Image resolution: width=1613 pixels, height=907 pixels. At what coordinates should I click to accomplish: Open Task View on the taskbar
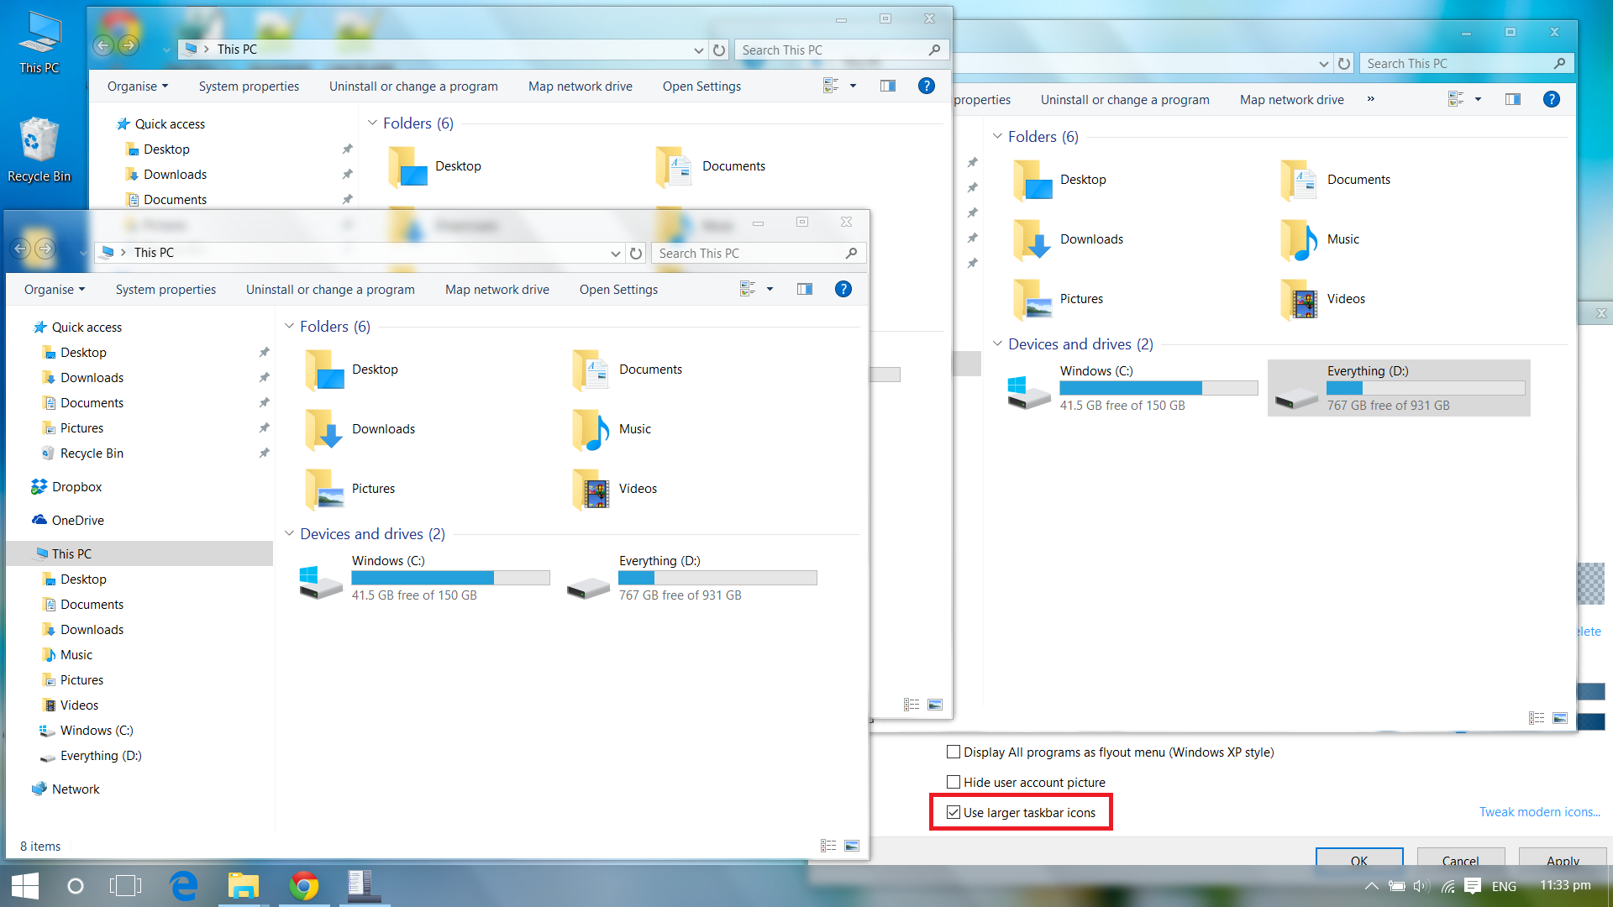(x=125, y=885)
